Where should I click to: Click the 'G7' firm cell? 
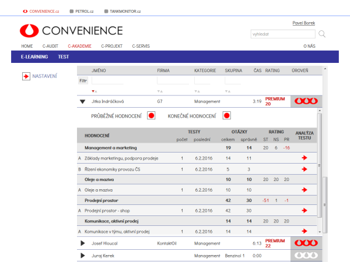(x=160, y=101)
